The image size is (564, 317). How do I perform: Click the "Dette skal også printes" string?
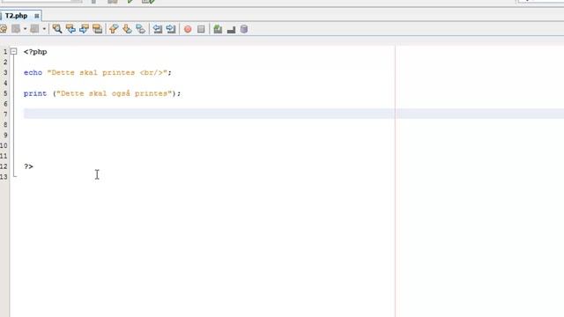click(x=115, y=93)
